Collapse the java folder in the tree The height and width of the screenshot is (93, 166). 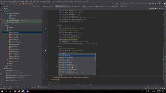pyautogui.click(x=5, y=12)
